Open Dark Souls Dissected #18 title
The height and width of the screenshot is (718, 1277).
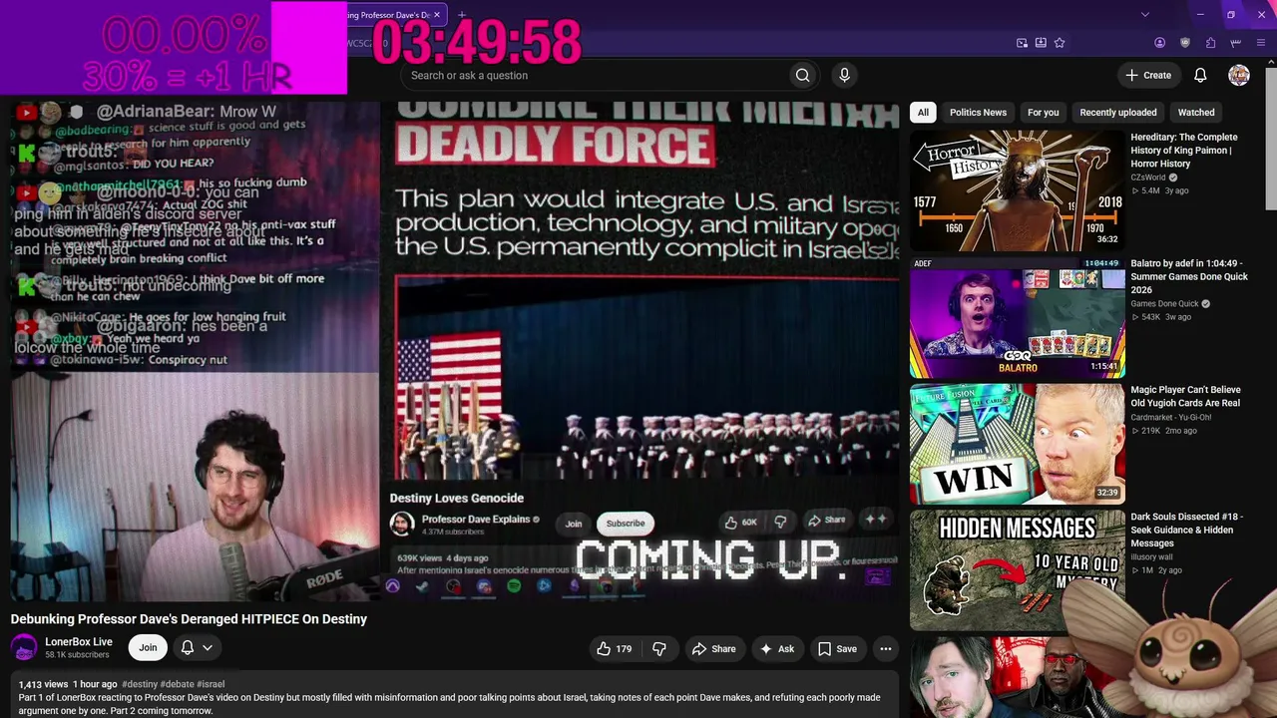point(1186,530)
